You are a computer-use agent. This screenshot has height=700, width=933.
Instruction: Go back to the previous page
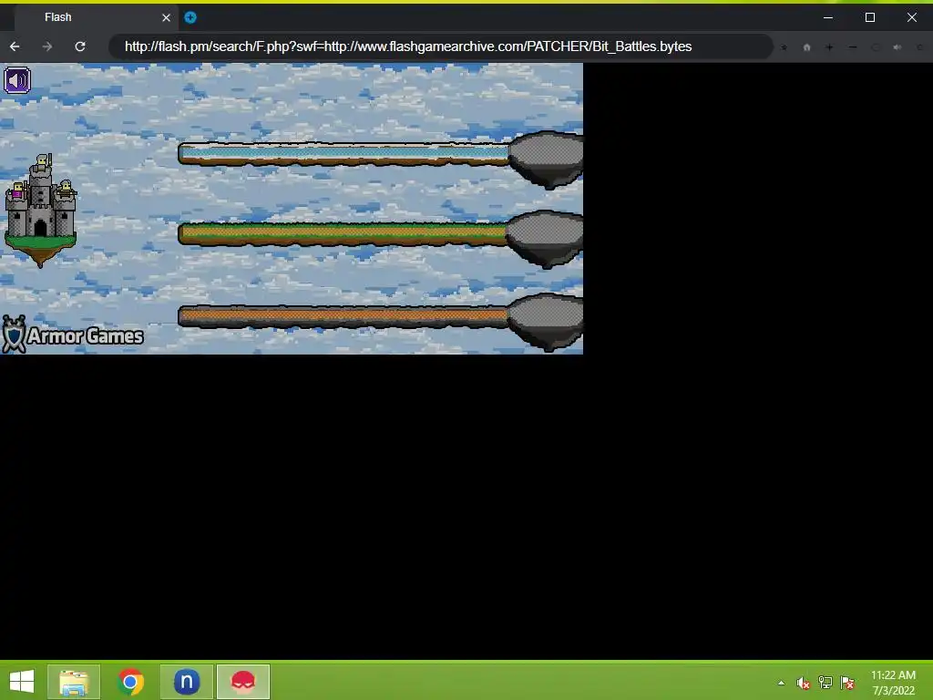coord(15,46)
